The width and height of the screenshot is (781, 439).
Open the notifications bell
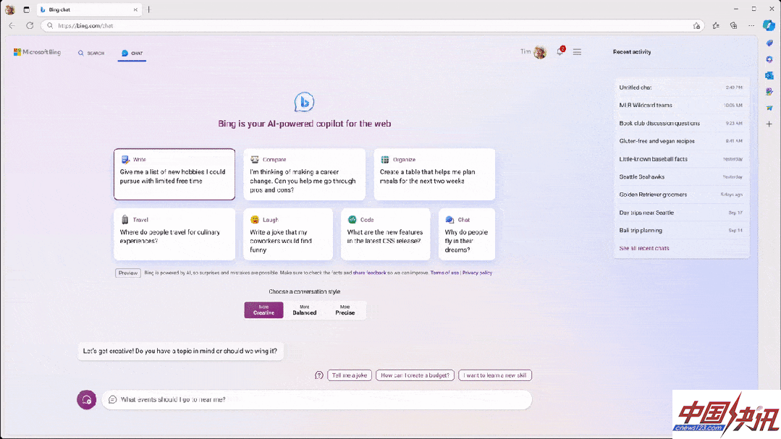click(560, 51)
